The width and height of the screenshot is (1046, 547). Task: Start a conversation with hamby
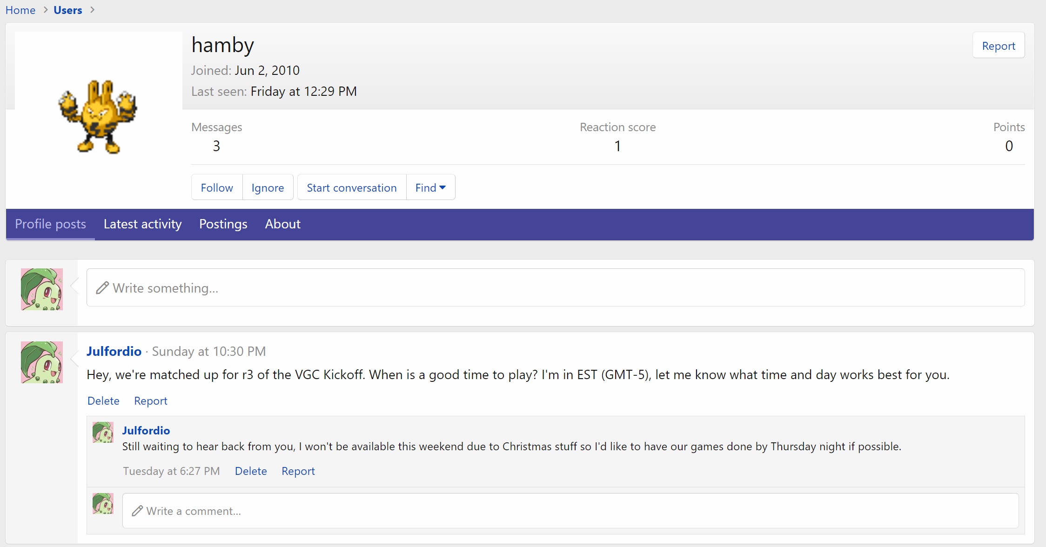click(351, 187)
